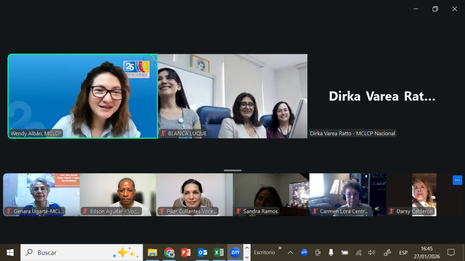Open the Windows Start menu
The height and width of the screenshot is (261, 465).
[x=10, y=253]
